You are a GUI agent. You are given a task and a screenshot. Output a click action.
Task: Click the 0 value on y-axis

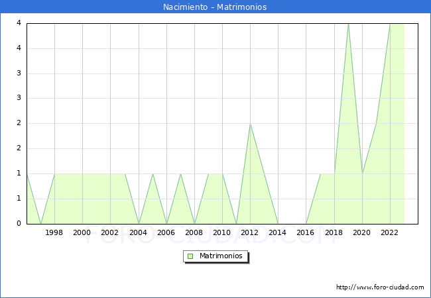click(19, 224)
